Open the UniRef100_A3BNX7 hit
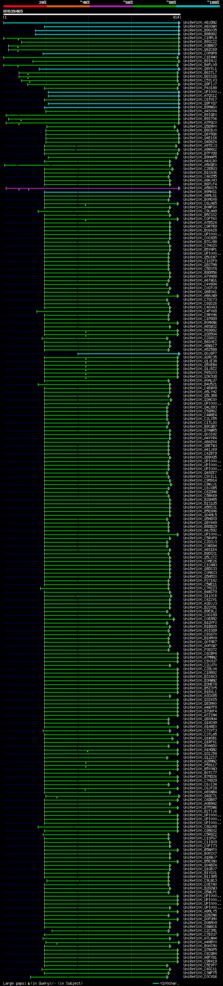The width and height of the screenshot is (223, 986). coord(200,45)
